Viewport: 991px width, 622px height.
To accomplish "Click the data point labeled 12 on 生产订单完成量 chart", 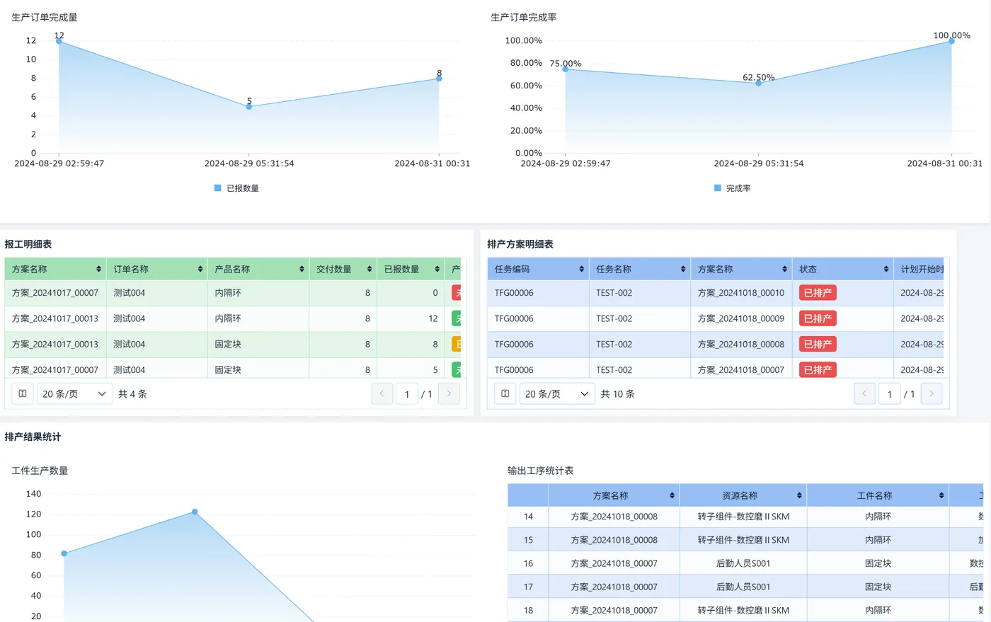I will point(59,41).
